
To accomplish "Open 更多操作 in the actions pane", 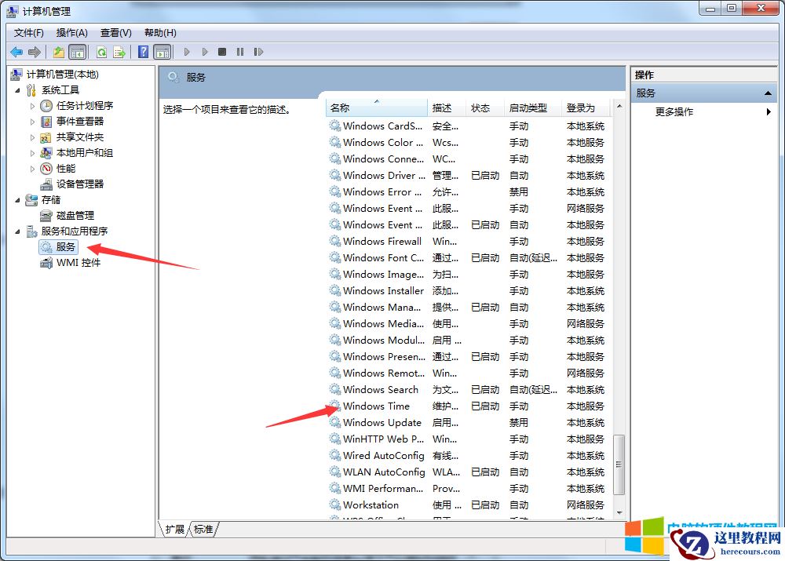I will coord(674,111).
